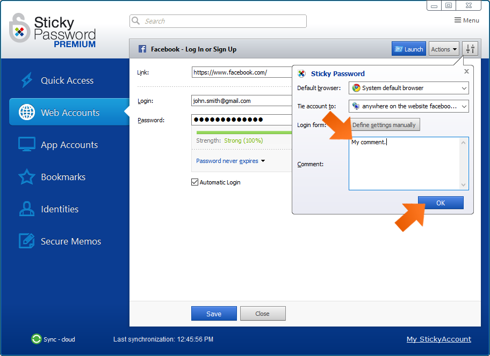The image size is (490, 356).
Task: Click comment box scroll down arrow
Action: (x=464, y=184)
